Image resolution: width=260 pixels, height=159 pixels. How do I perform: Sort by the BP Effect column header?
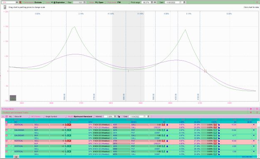pyautogui.click(x=248, y=120)
